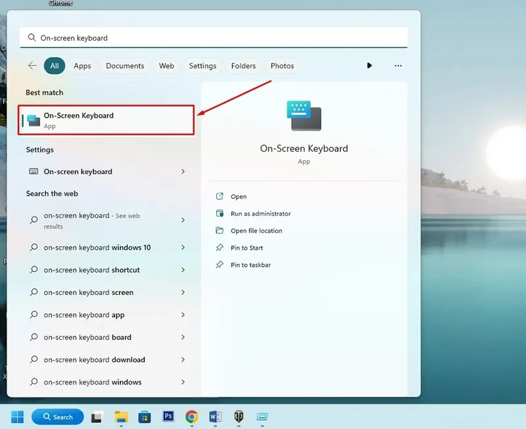Image resolution: width=526 pixels, height=429 pixels.
Task: Switch to the Folders filter tab
Action: (x=243, y=66)
